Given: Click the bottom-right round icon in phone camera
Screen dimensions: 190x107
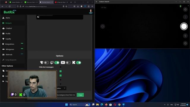Looking at the screenshot, I should tap(185, 43).
